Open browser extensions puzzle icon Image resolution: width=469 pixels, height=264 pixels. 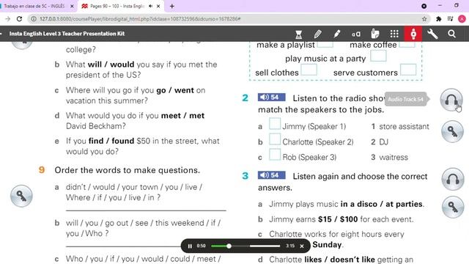438,19
